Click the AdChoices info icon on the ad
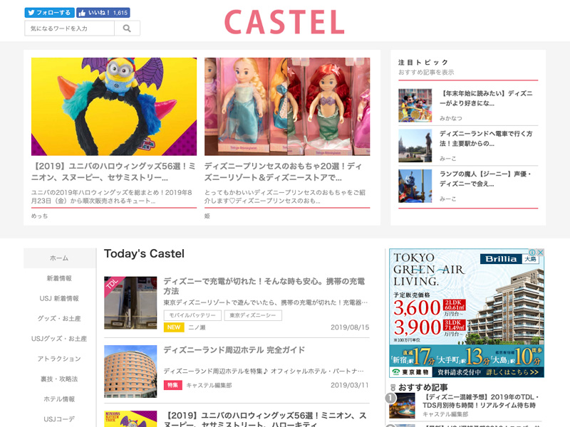570x427 pixels. (532, 253)
